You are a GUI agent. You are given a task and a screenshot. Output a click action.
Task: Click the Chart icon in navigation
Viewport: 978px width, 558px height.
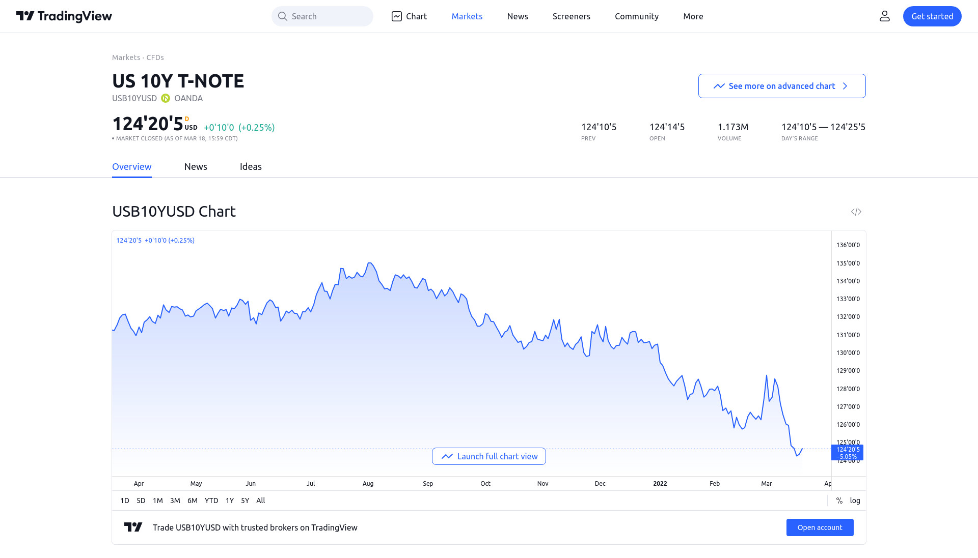397,16
